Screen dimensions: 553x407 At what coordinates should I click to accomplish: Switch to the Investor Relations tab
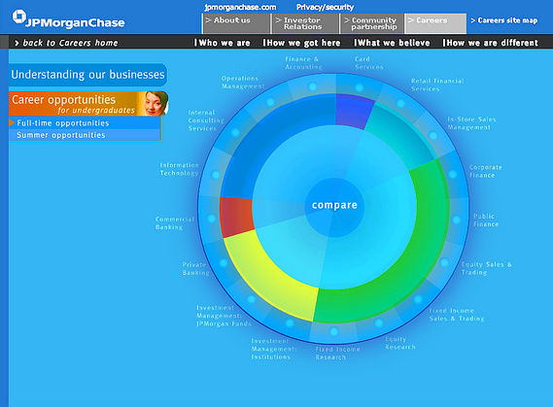(305, 23)
